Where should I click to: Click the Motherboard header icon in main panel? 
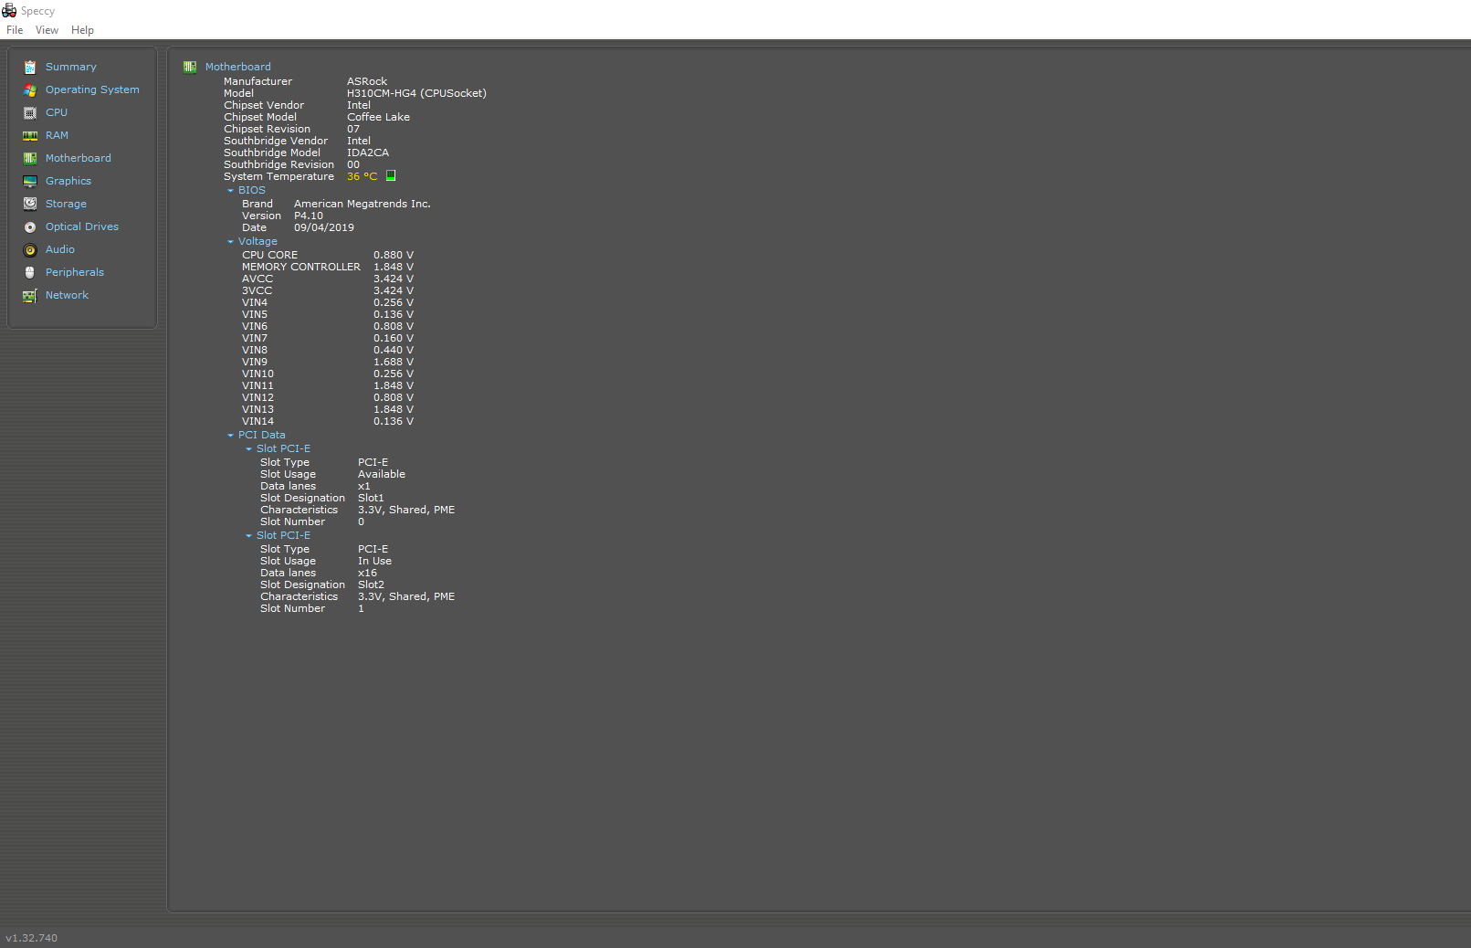click(x=190, y=67)
